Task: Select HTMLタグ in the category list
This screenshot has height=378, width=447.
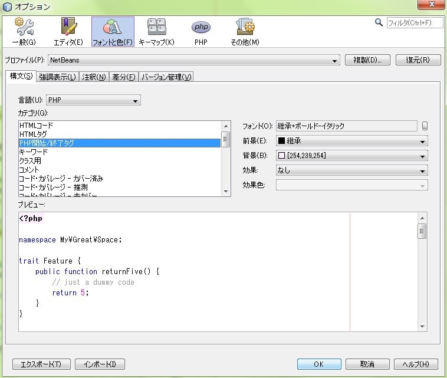Action: pos(120,134)
